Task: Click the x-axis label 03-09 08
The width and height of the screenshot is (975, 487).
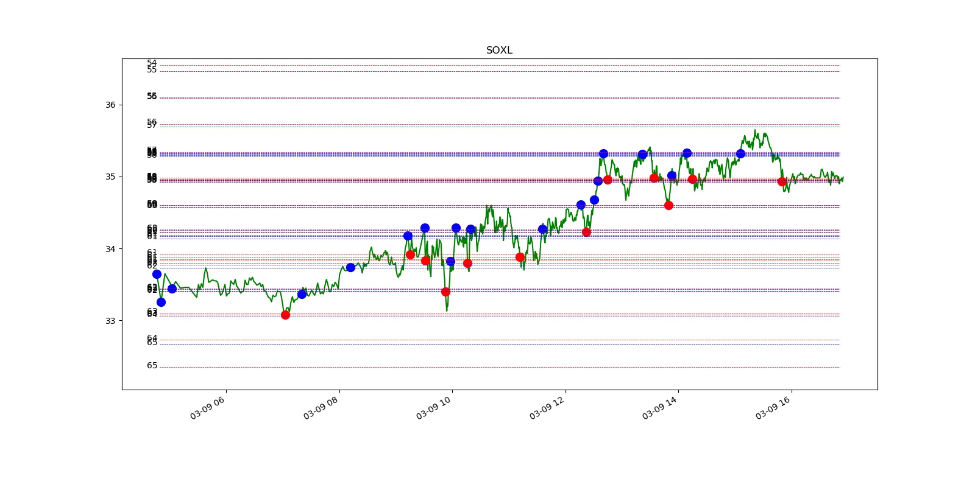Action: click(321, 407)
